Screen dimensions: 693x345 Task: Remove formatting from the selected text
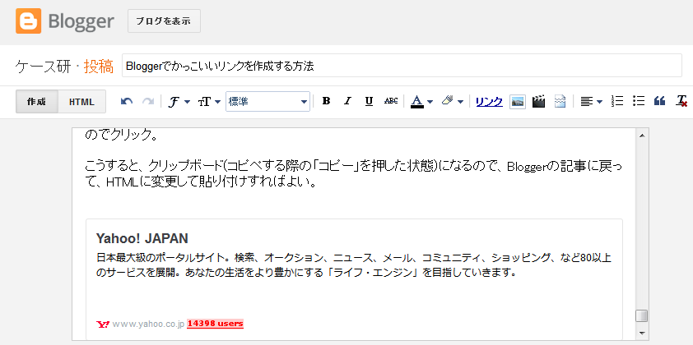coord(681,102)
